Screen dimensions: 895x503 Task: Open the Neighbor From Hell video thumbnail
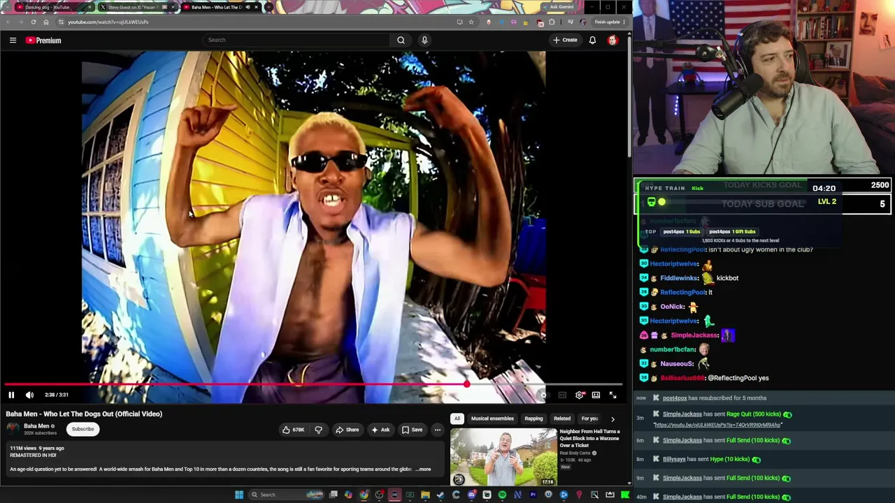coord(503,458)
